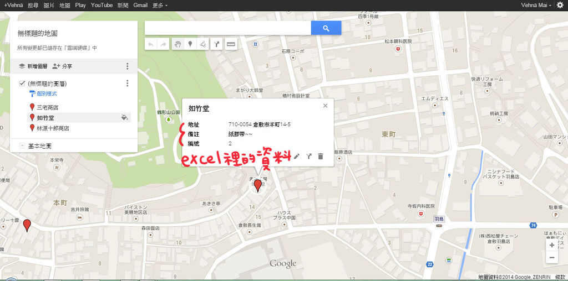Viewport: 568px width, 281px height.
Task: Open the 更多 dropdown in top bar
Action: (160, 5)
